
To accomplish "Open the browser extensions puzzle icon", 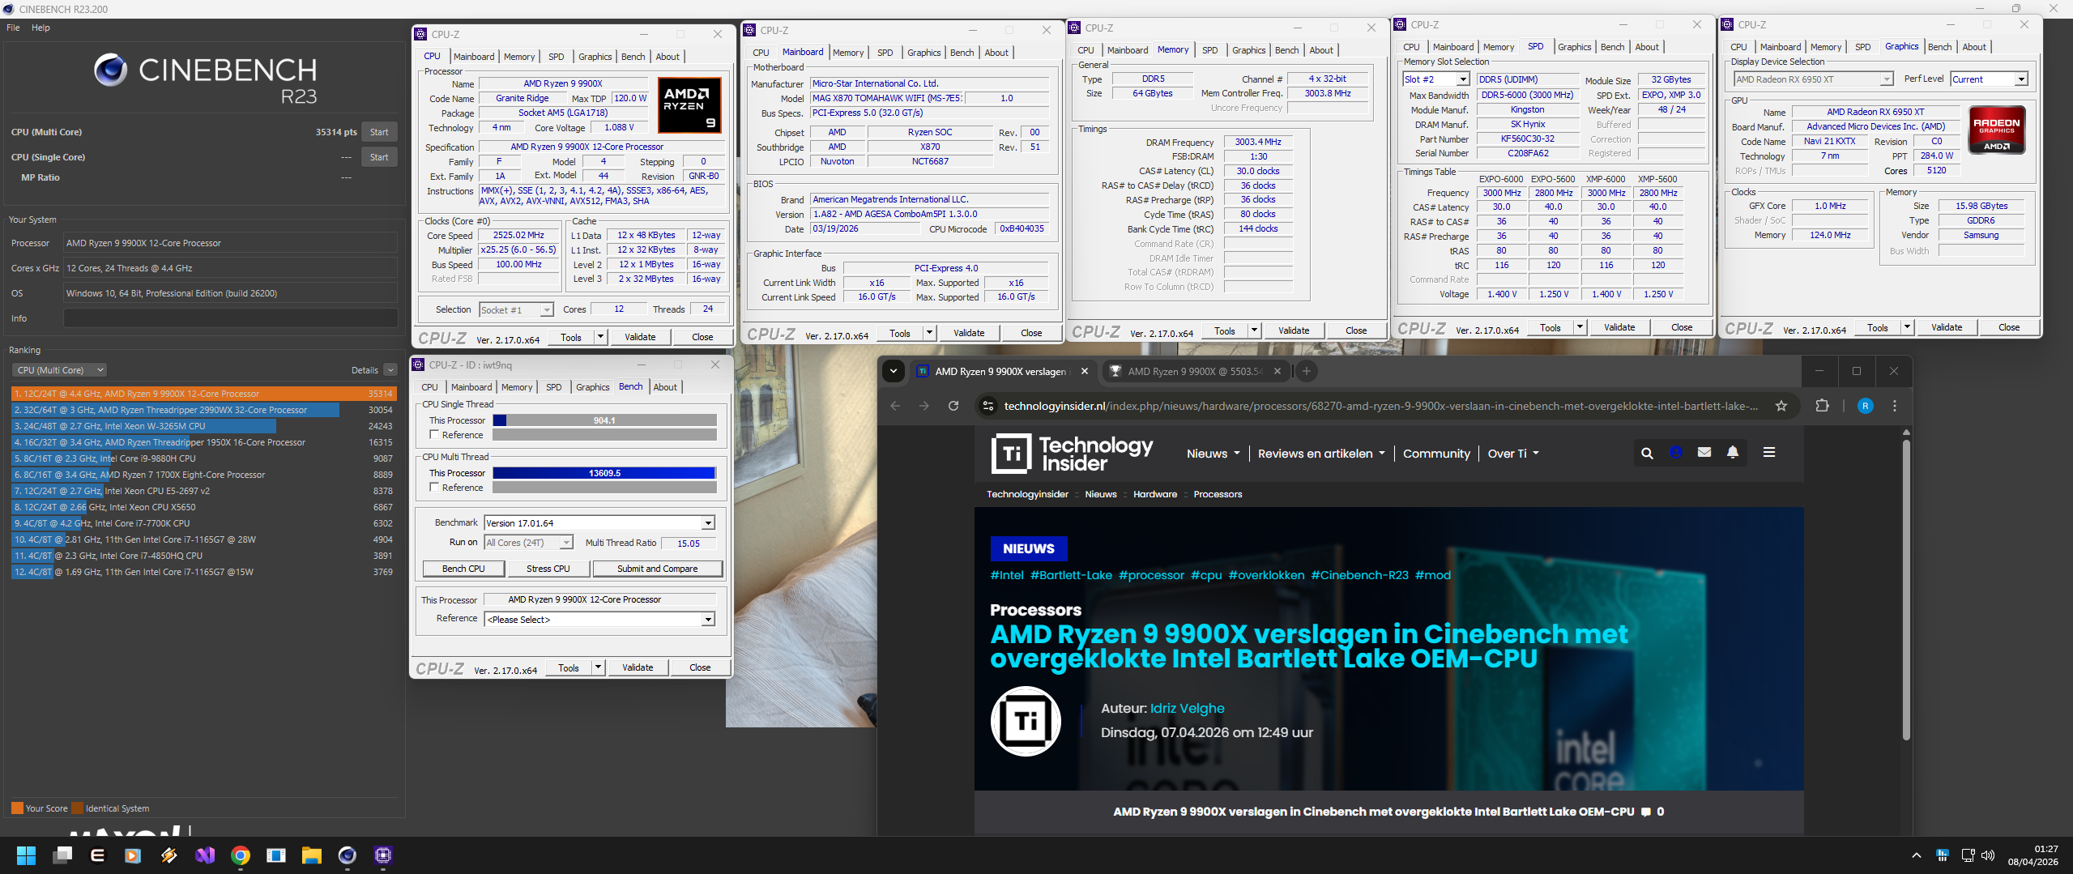I will tap(1822, 406).
